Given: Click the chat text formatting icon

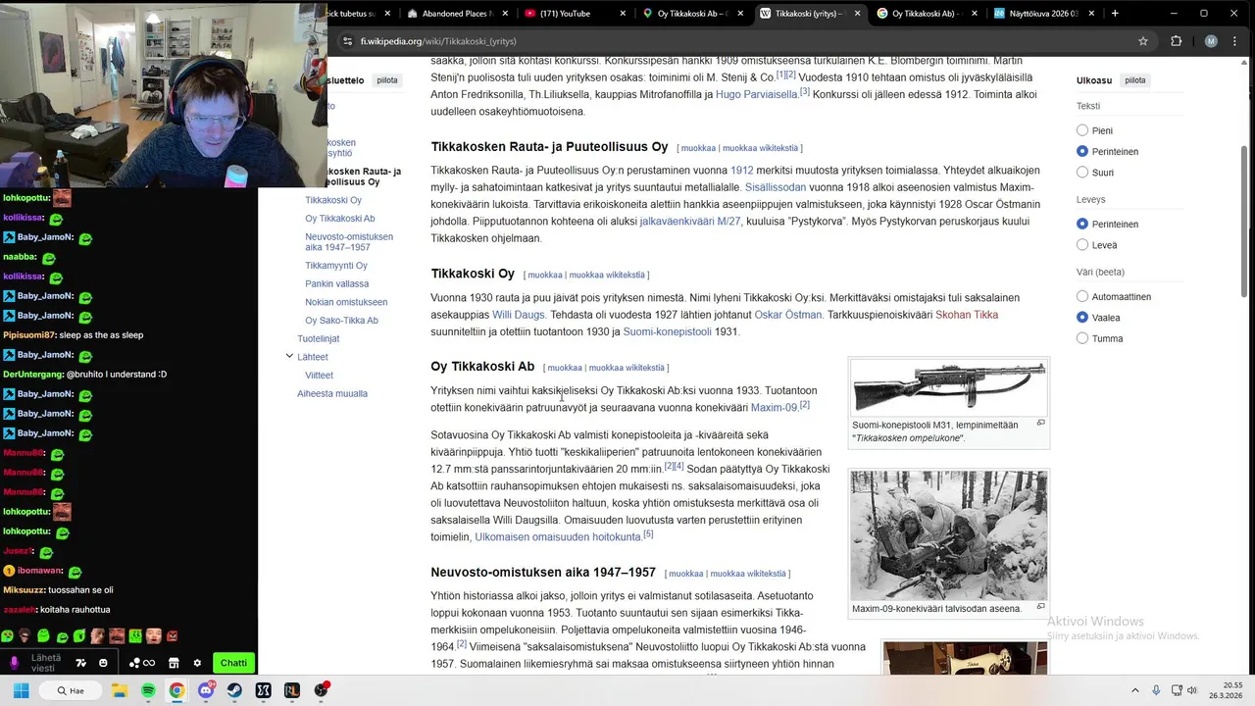Looking at the screenshot, I should tap(81, 663).
